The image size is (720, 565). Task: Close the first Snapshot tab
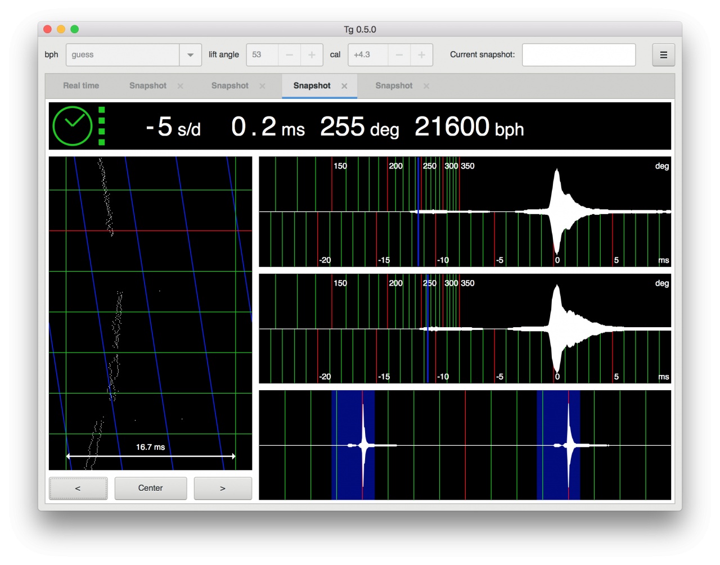point(180,86)
